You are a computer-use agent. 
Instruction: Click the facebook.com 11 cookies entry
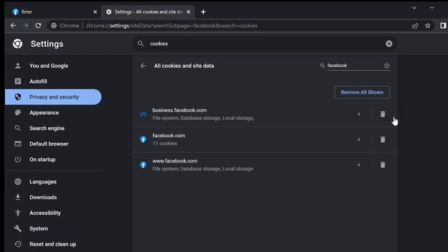(x=169, y=139)
